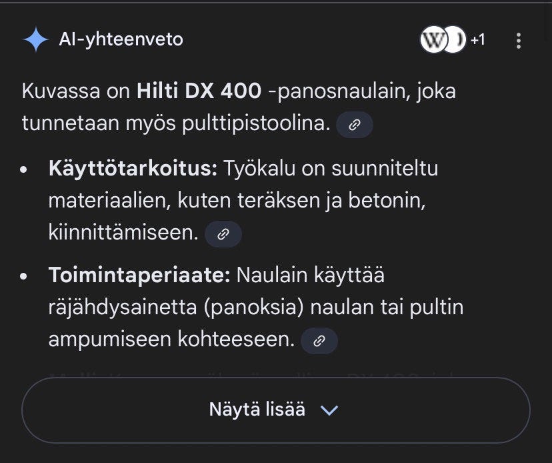View the +1 additional sources badge
Image resolution: width=552 pixels, height=463 pixels.
477,39
